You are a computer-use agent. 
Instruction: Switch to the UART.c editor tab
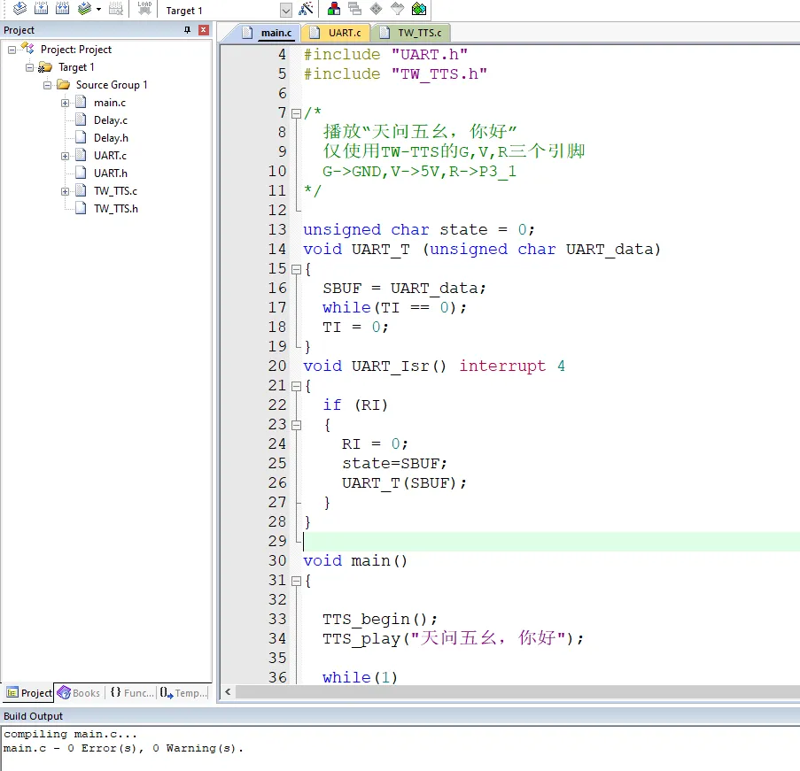336,33
